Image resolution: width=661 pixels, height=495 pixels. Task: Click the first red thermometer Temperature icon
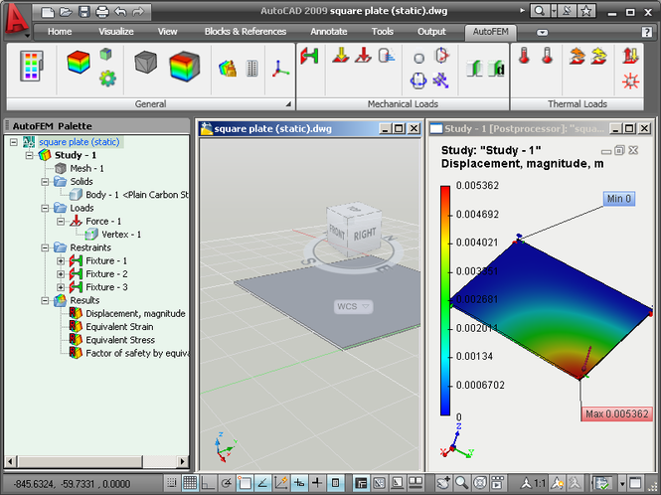click(524, 56)
